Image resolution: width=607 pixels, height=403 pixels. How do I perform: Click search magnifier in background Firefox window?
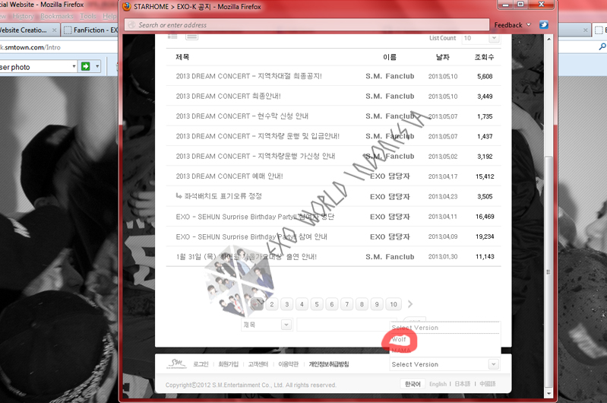tap(602, 47)
